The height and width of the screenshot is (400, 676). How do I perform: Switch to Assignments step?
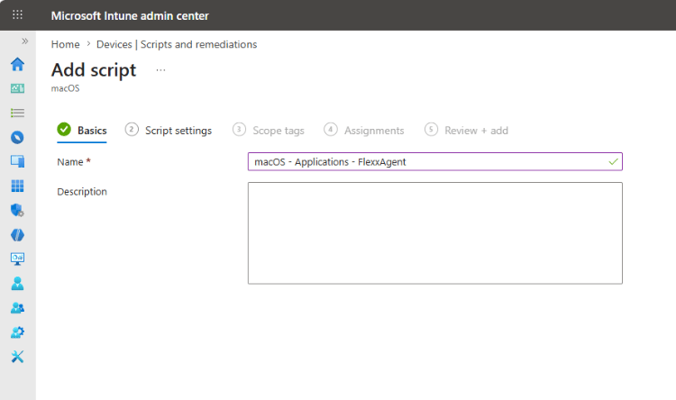364,130
